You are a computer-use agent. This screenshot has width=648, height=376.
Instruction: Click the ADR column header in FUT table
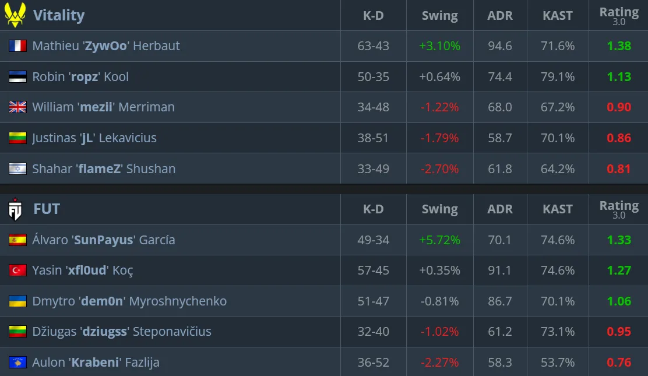coord(499,209)
